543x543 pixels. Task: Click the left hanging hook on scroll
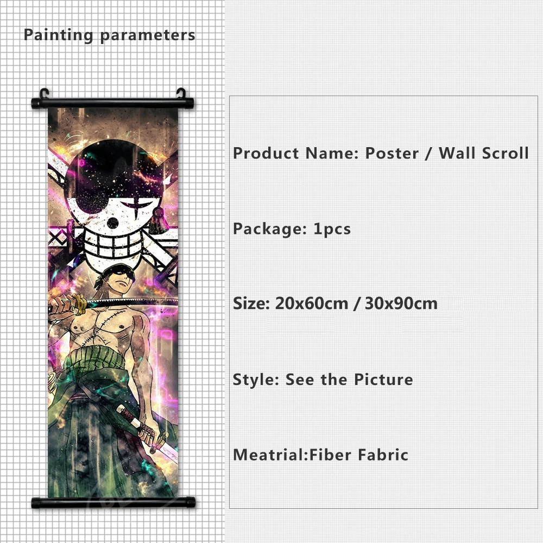(45, 93)
